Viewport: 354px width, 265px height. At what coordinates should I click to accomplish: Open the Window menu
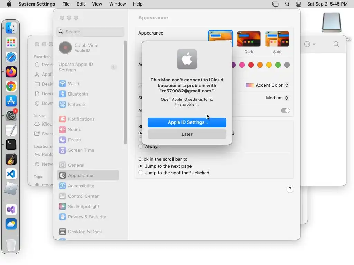pos(118,4)
